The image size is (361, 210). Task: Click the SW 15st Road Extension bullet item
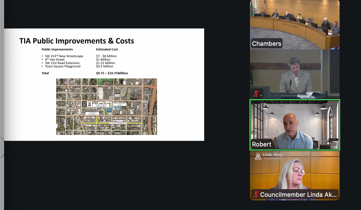62,63
